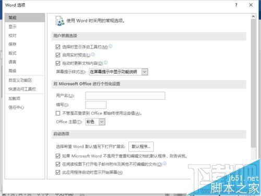The image size is (261, 196).
Task: Click the scroll up arrow
Action: click(x=253, y=17)
